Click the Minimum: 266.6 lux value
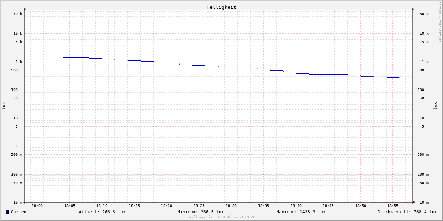Image resolution: width=443 pixels, height=221 pixels. tap(200, 212)
